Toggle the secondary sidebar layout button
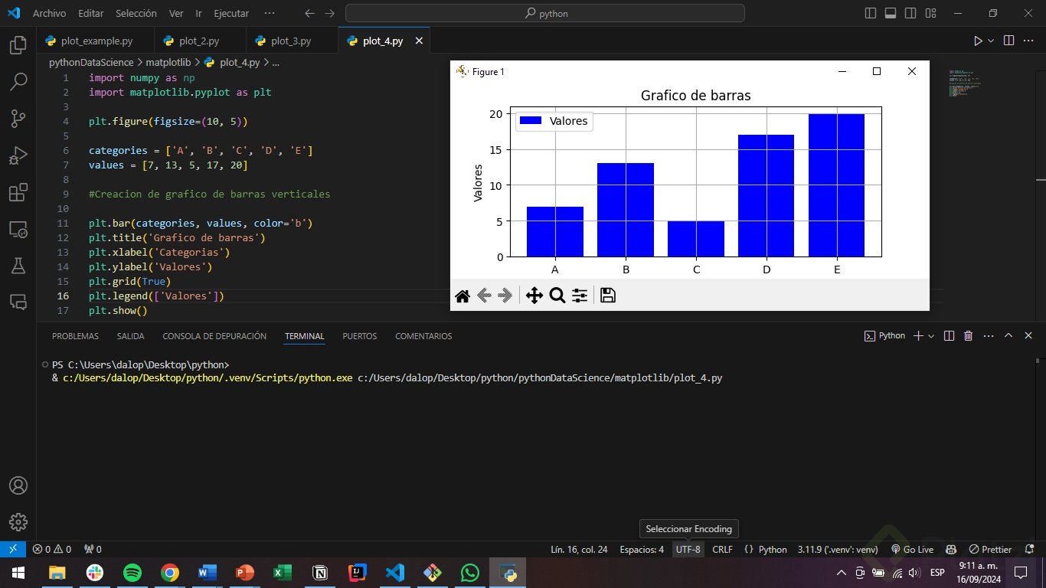The image size is (1046, 588). click(910, 14)
